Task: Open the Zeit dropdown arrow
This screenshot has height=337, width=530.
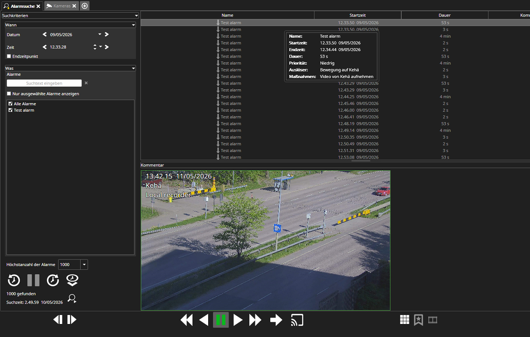Action: click(101, 47)
